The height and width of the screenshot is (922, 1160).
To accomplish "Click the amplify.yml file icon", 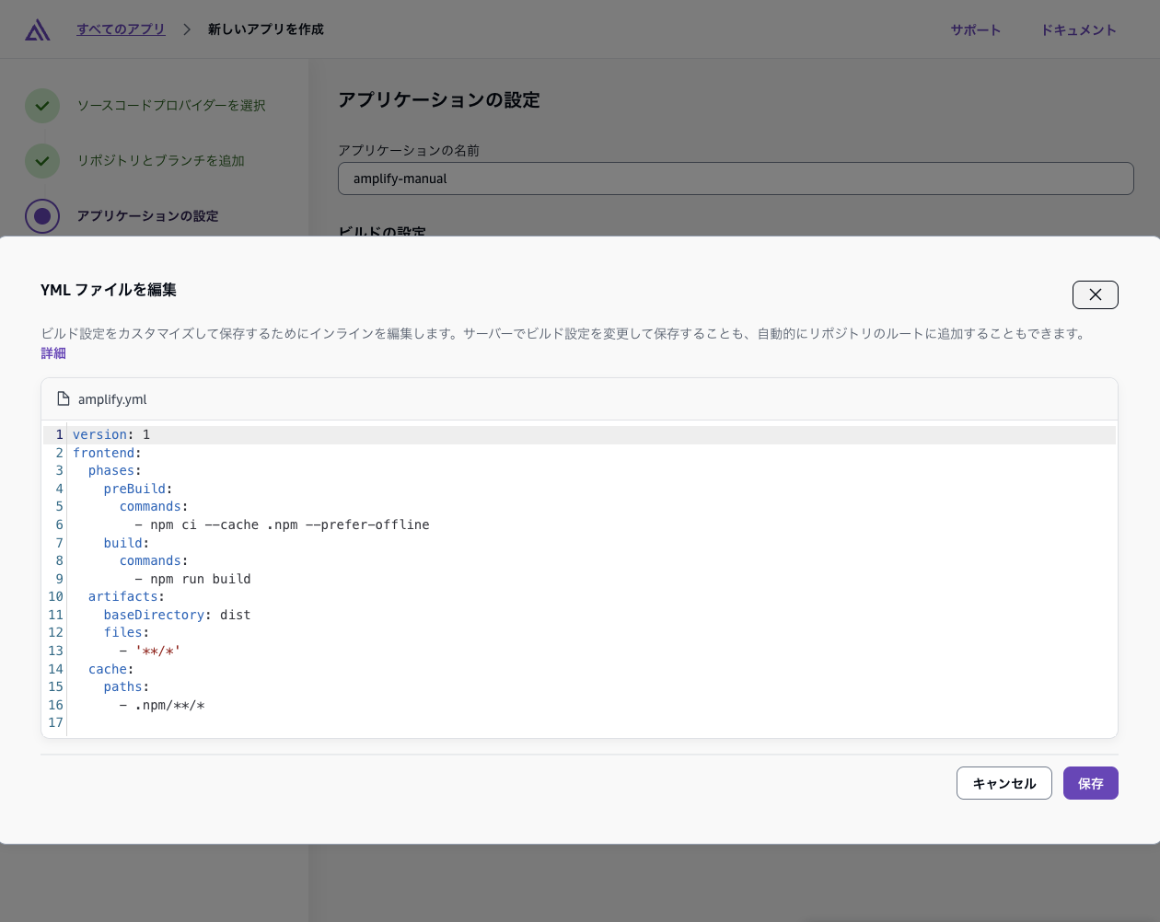I will click(x=64, y=398).
